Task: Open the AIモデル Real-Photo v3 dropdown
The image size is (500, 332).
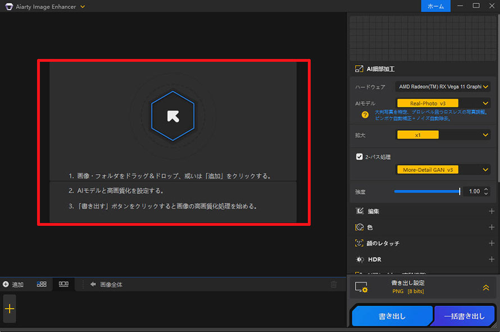Action: (443, 103)
